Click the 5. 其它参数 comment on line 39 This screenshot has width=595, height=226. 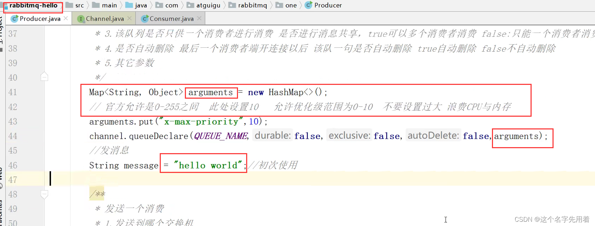click(129, 63)
